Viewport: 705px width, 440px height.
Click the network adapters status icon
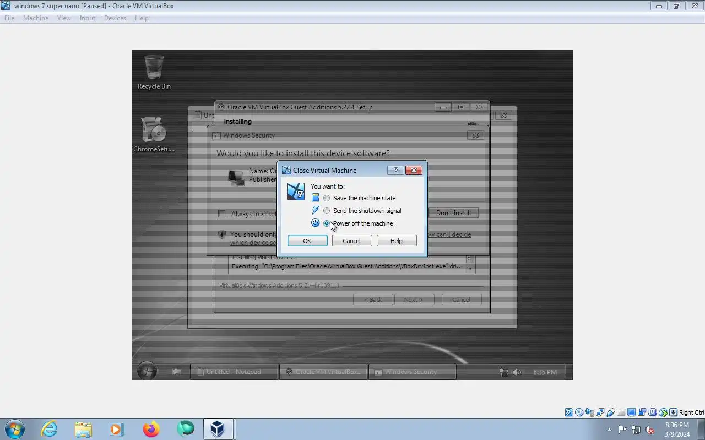click(600, 413)
